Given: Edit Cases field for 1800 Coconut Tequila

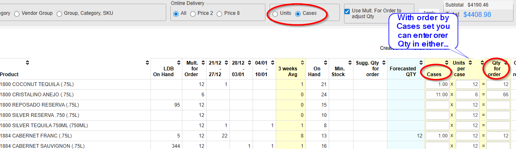Looking at the screenshot, I should (437, 84).
